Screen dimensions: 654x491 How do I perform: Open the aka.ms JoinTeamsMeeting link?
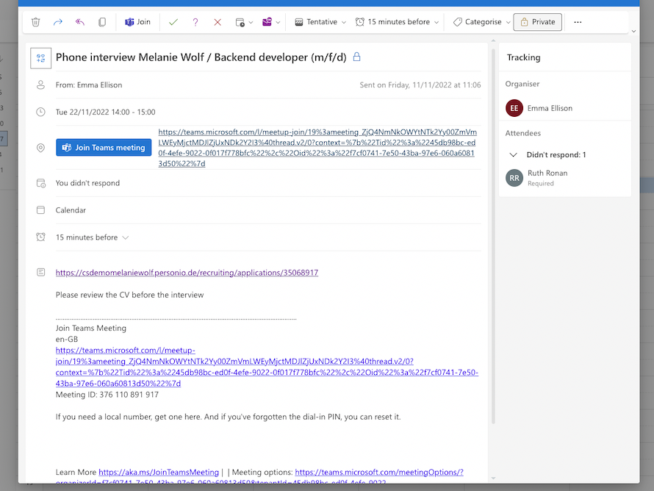tap(159, 472)
